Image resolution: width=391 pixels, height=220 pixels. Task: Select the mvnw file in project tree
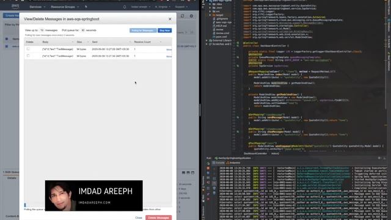click(219, 29)
